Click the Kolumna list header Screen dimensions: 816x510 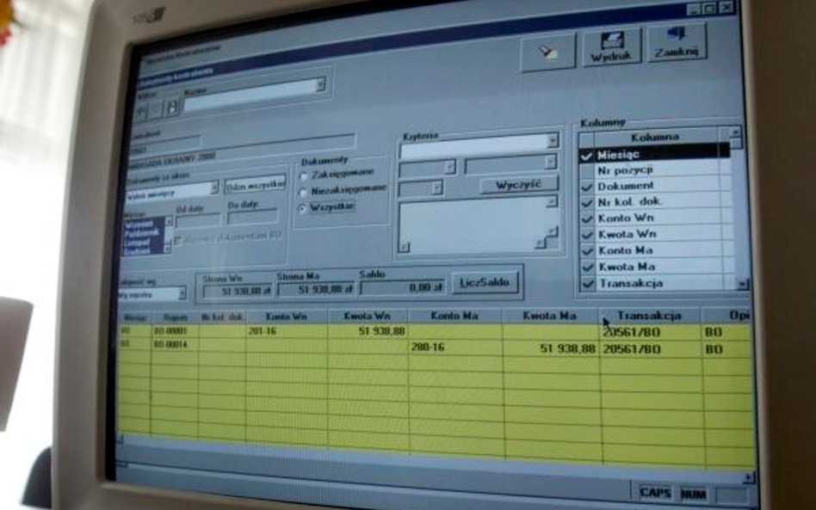(654, 138)
